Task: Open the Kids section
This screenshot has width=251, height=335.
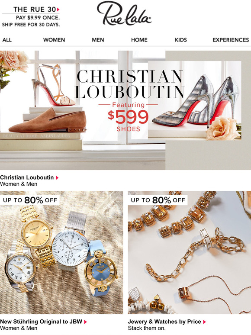Action: click(x=181, y=40)
